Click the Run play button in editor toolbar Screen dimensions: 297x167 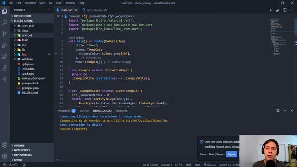pos(271,10)
